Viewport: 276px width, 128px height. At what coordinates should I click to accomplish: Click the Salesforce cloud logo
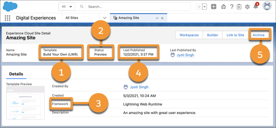point(10,6)
